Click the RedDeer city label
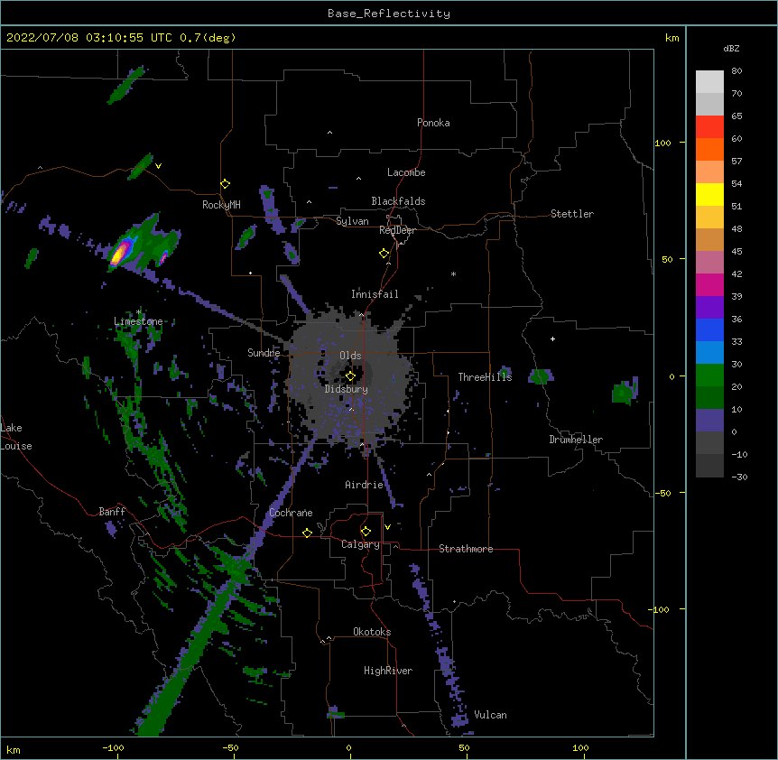Screen dimensions: 778x760 [x=397, y=230]
